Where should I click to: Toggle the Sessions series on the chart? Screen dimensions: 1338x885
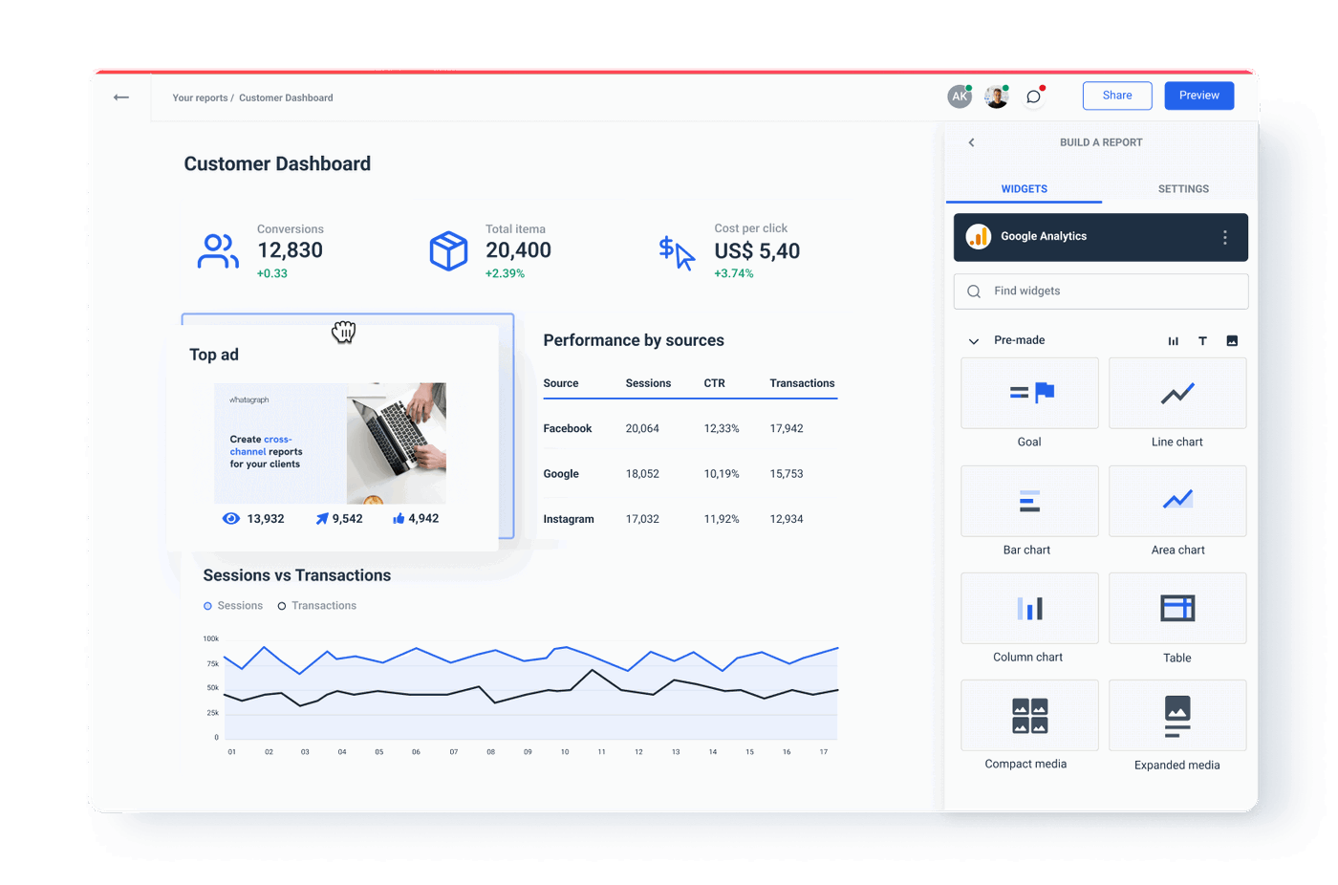(x=232, y=605)
